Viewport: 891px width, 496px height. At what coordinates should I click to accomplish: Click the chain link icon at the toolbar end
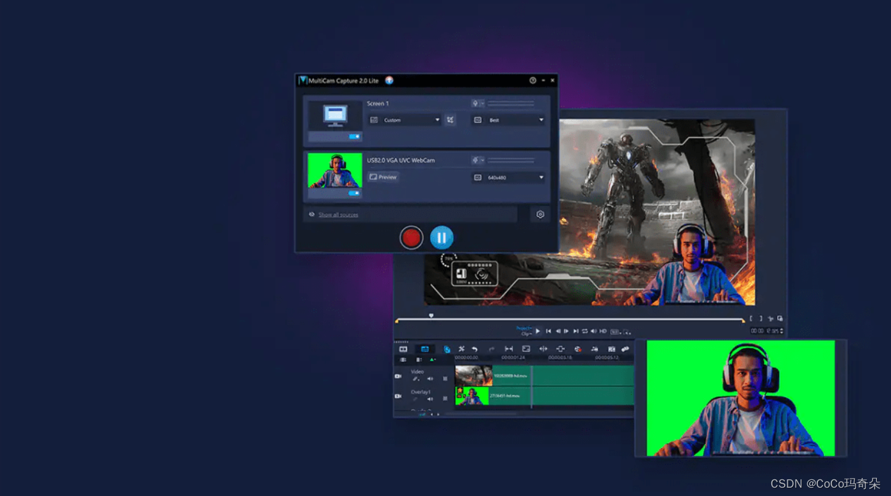click(x=625, y=349)
